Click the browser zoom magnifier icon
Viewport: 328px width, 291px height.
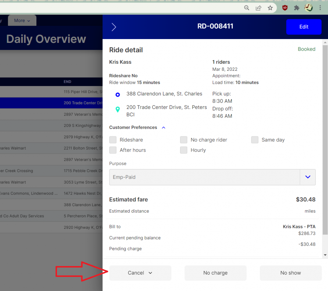tap(247, 8)
